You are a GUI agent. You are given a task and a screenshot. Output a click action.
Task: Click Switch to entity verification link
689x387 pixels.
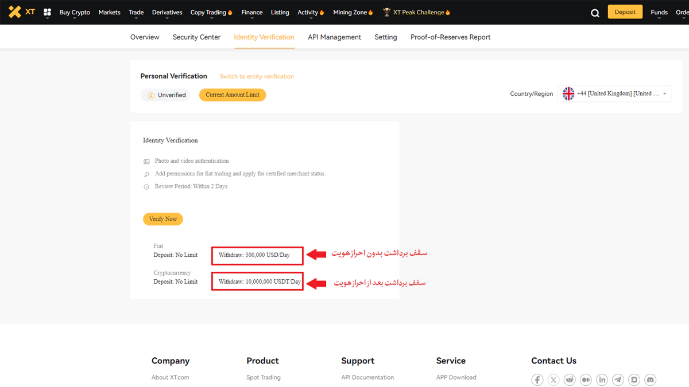pos(257,76)
